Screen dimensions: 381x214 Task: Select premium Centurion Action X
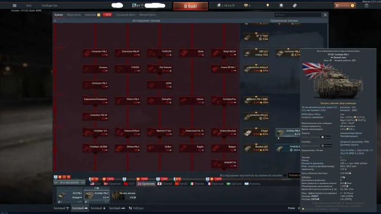[256, 69]
